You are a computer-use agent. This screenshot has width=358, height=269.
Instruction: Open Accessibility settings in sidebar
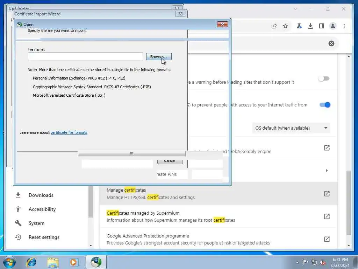point(42,209)
